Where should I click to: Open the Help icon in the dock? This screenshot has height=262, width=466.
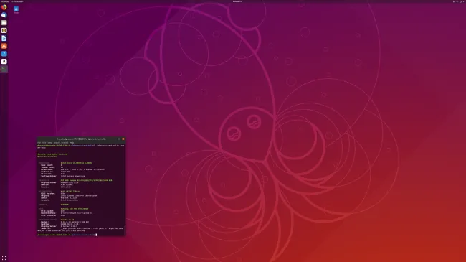tap(4, 54)
